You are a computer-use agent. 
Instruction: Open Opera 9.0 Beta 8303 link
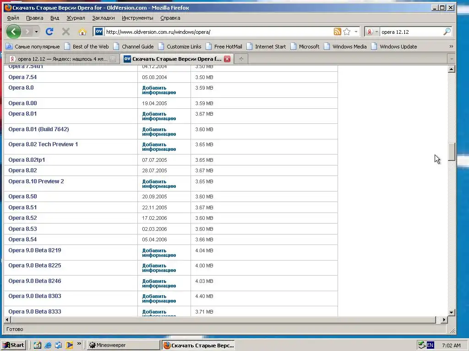(x=35, y=296)
